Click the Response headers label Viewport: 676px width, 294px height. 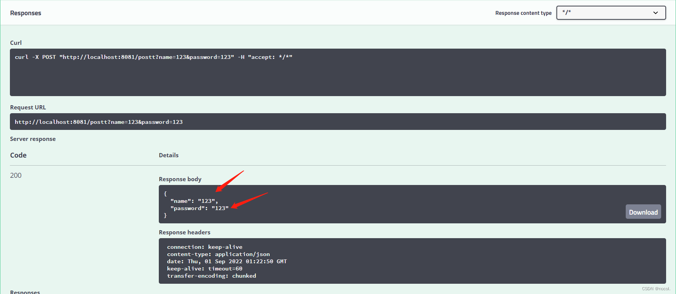tap(185, 232)
